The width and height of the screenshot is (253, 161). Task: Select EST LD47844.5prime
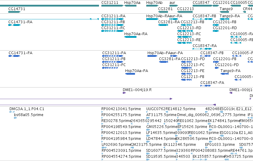click(148, 142)
